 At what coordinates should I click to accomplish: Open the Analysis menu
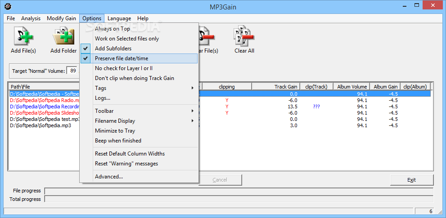[31, 18]
